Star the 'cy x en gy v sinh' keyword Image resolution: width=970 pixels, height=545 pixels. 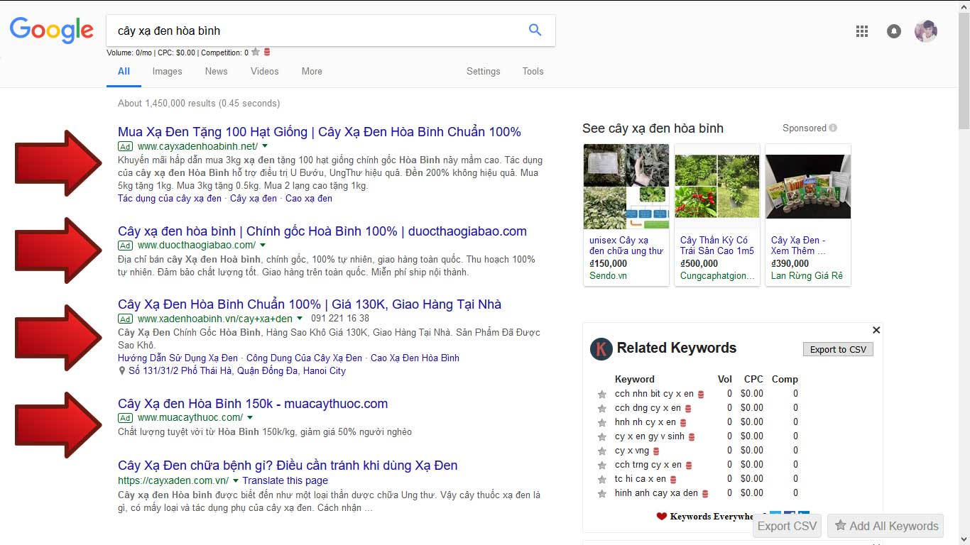point(602,436)
